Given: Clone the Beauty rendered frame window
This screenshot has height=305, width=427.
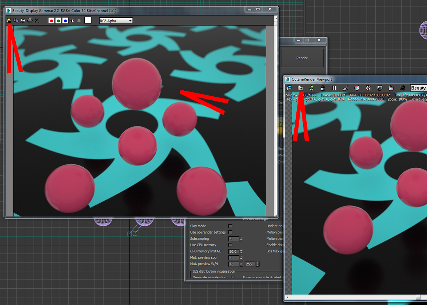Looking at the screenshot, I should [x=23, y=21].
